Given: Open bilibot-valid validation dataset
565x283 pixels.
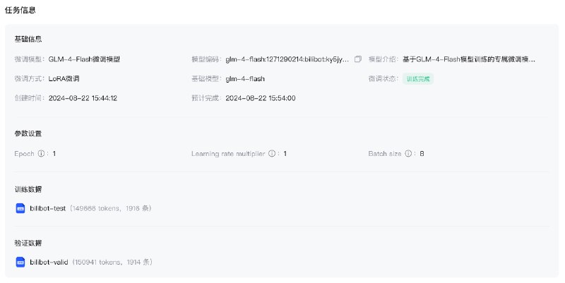Looking at the screenshot, I should tap(49, 262).
